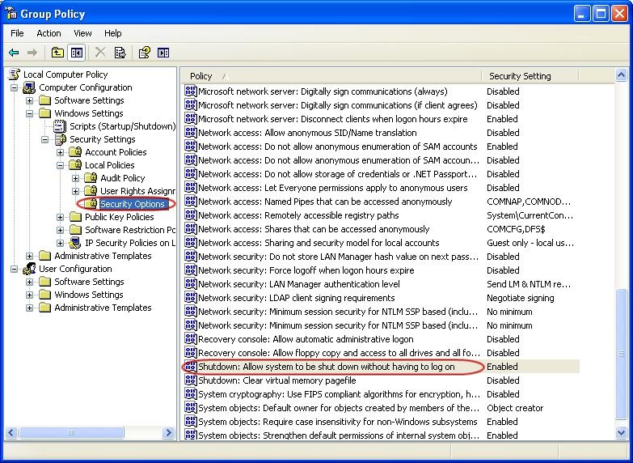The width and height of the screenshot is (633, 463).
Task: Click the Security Settings lock icon
Action: click(61, 139)
